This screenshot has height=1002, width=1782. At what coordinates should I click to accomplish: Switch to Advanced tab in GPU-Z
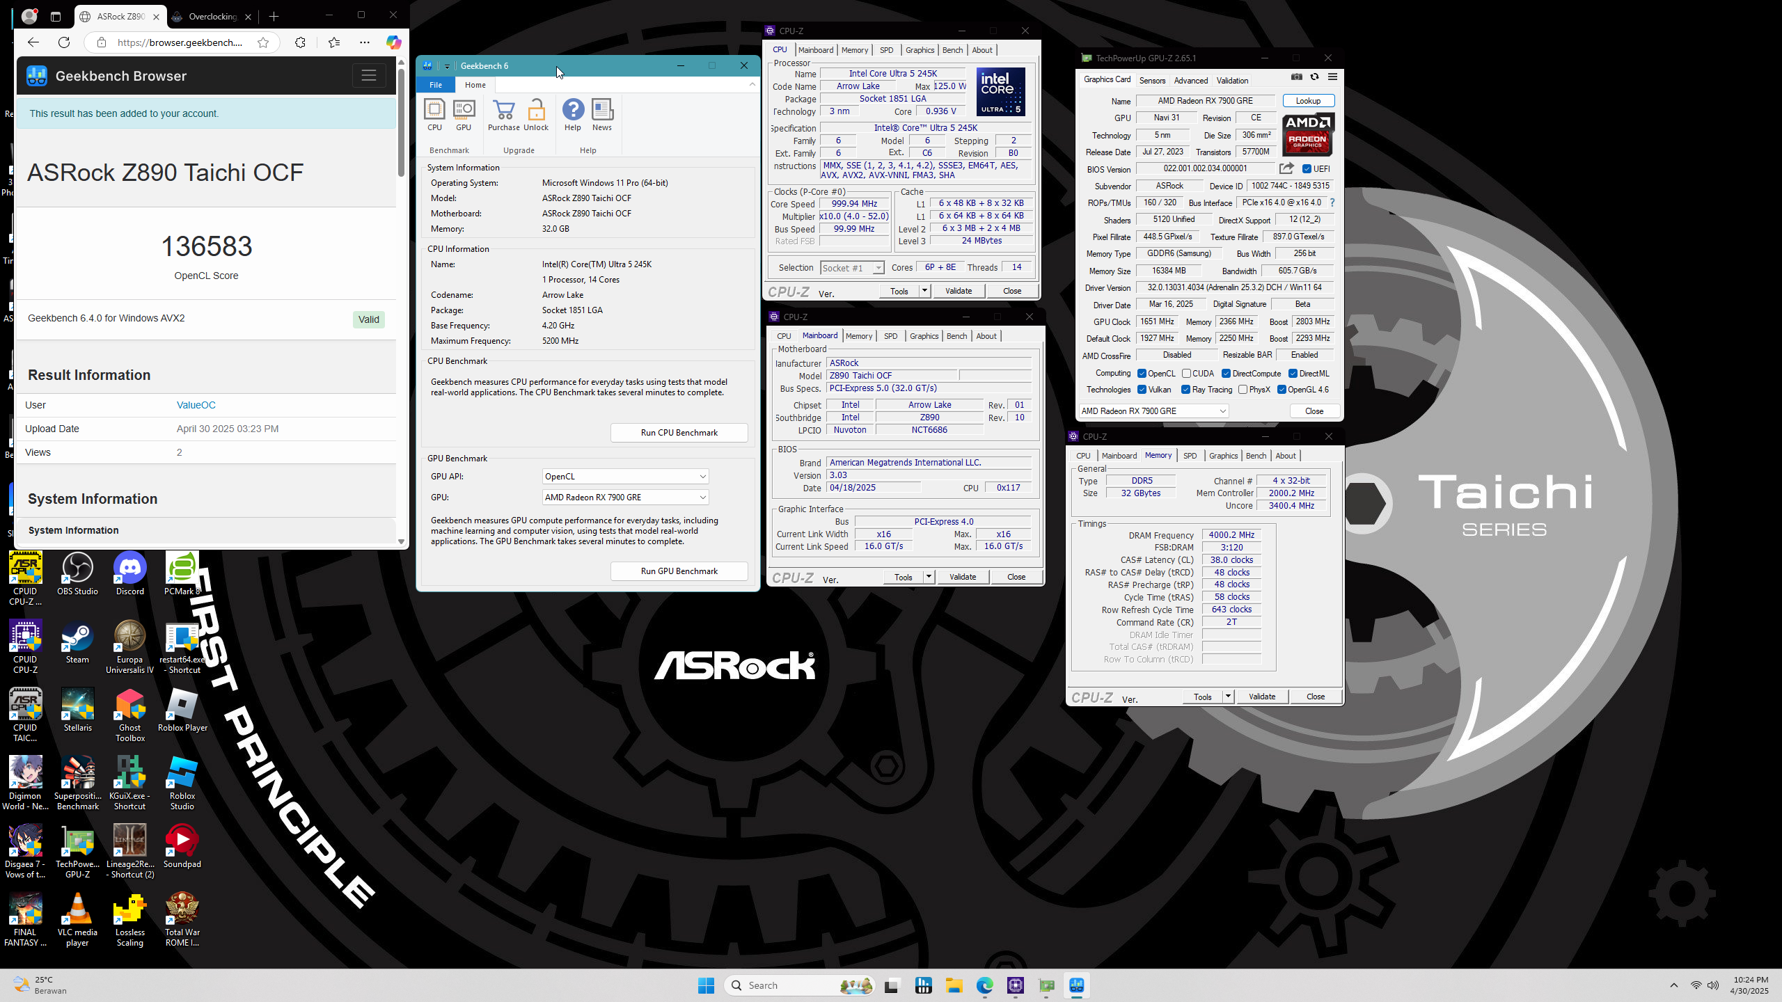click(1191, 80)
